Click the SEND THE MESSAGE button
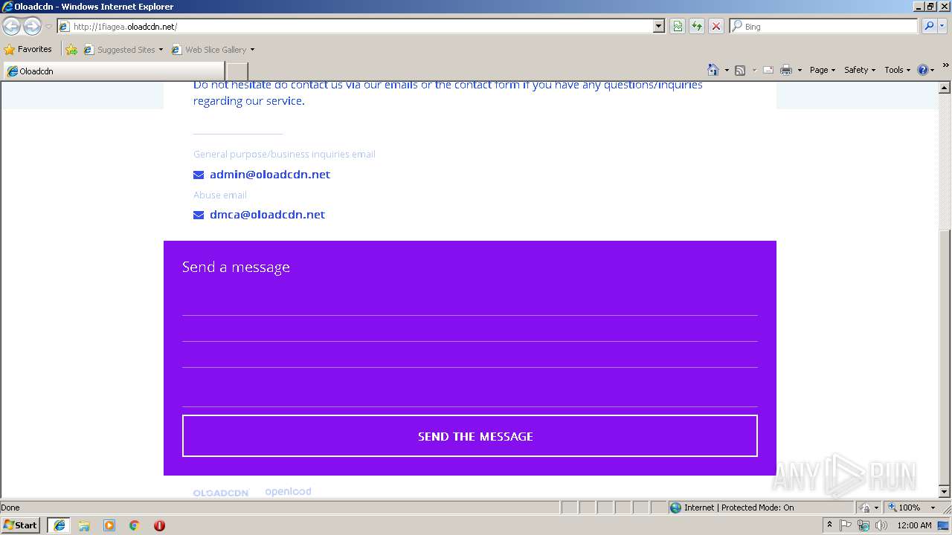 (x=470, y=436)
